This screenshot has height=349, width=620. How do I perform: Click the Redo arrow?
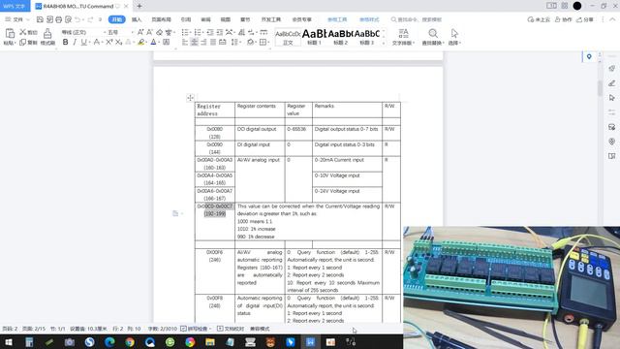90,19
